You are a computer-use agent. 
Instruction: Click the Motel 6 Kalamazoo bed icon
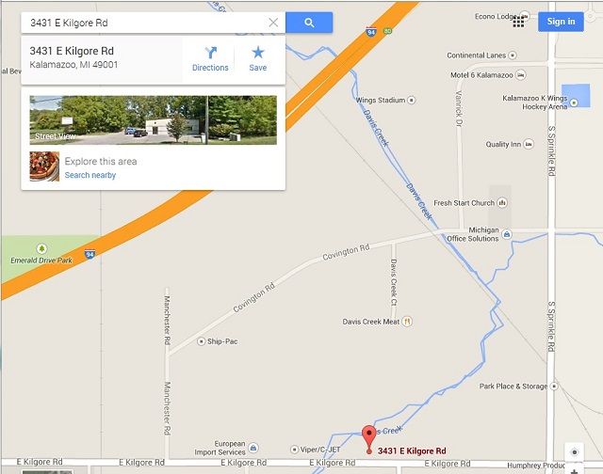click(x=521, y=75)
